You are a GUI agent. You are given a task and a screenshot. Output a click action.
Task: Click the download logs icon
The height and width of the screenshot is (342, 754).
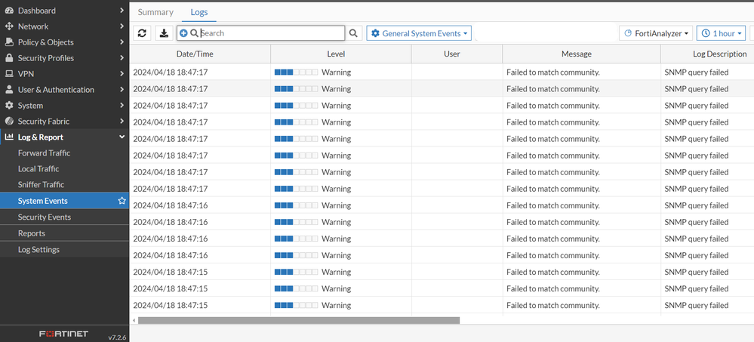[x=164, y=33]
